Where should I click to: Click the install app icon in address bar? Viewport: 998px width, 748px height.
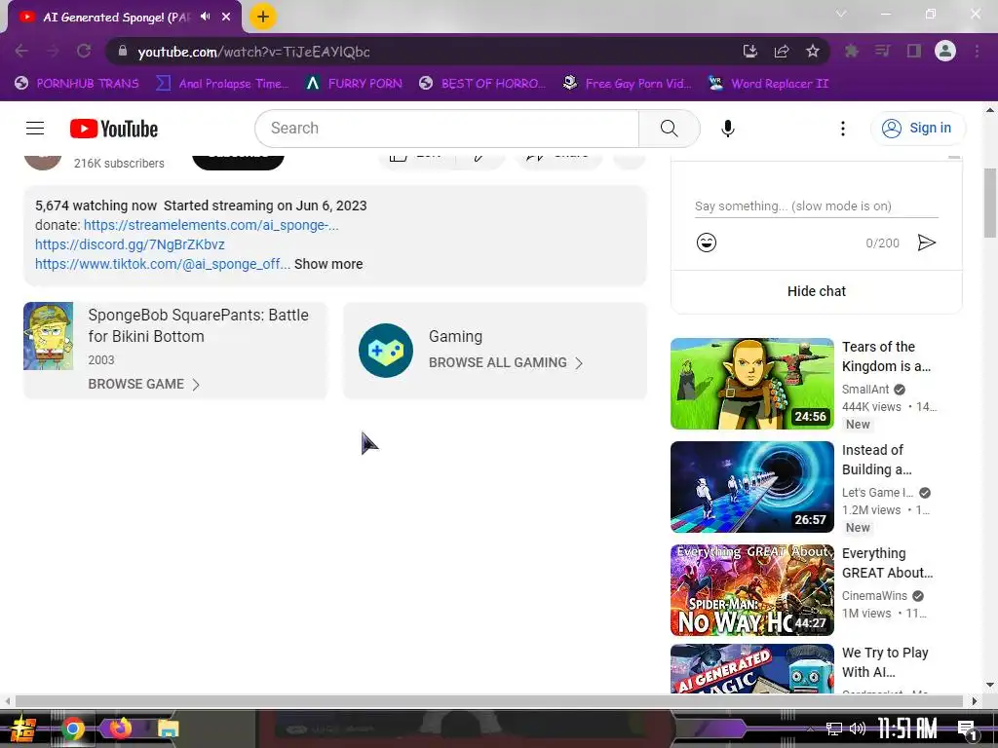(749, 51)
